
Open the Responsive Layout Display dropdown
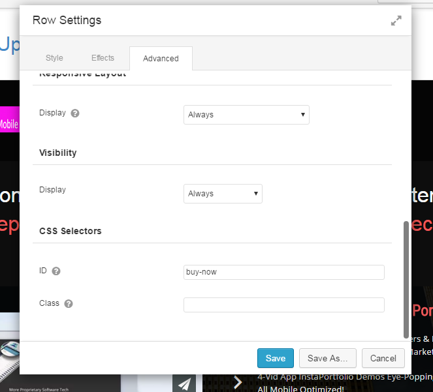pos(246,115)
